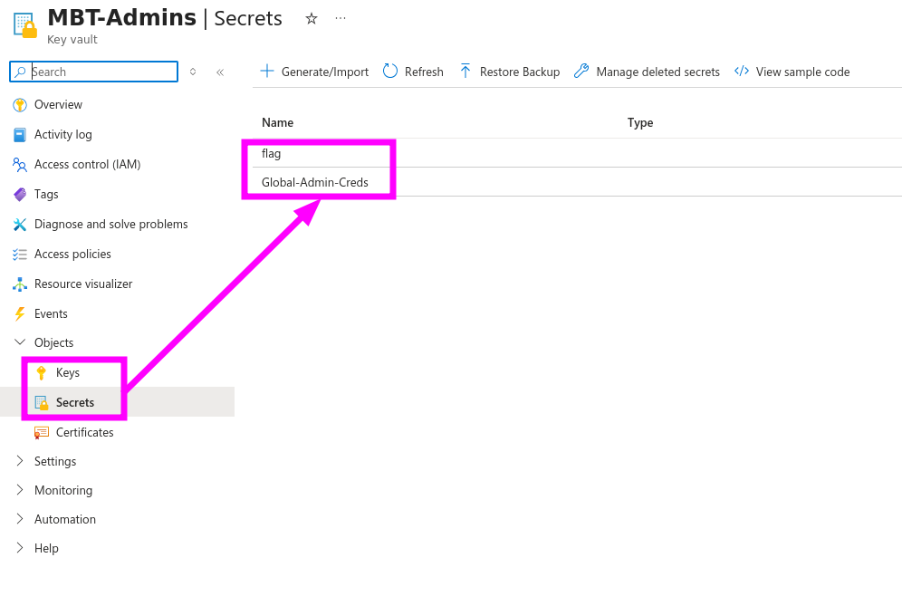Click Generate/Import button
Viewport: 902px width, 596px height.
pos(315,72)
